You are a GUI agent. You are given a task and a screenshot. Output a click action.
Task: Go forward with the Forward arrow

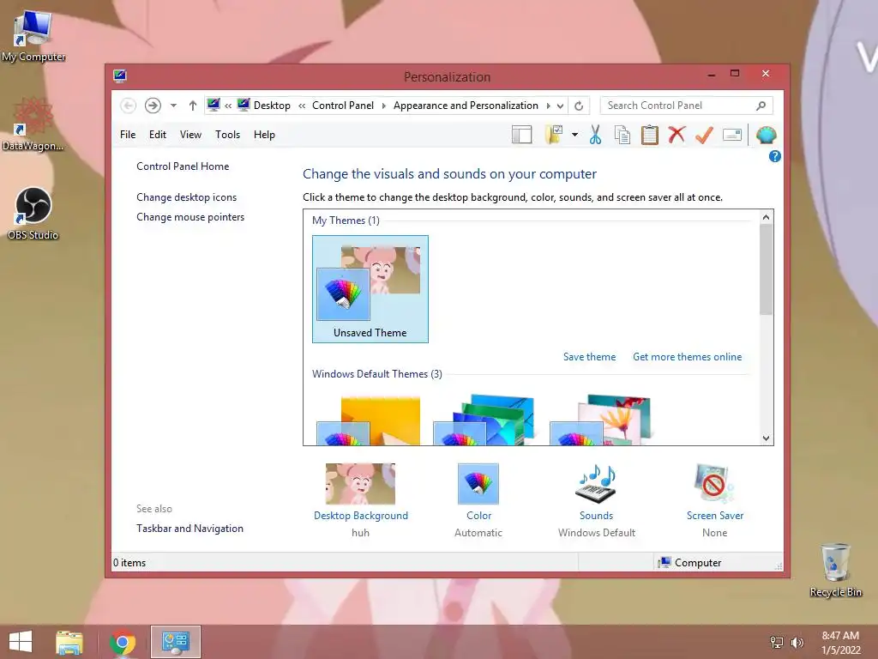pos(153,106)
